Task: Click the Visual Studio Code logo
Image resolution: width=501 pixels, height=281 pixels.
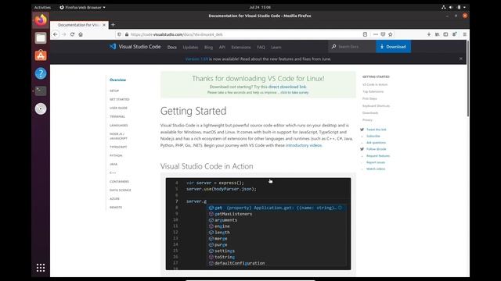Action: 135,47
